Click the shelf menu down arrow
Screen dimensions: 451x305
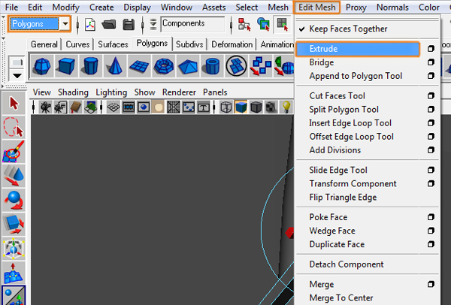(17, 76)
